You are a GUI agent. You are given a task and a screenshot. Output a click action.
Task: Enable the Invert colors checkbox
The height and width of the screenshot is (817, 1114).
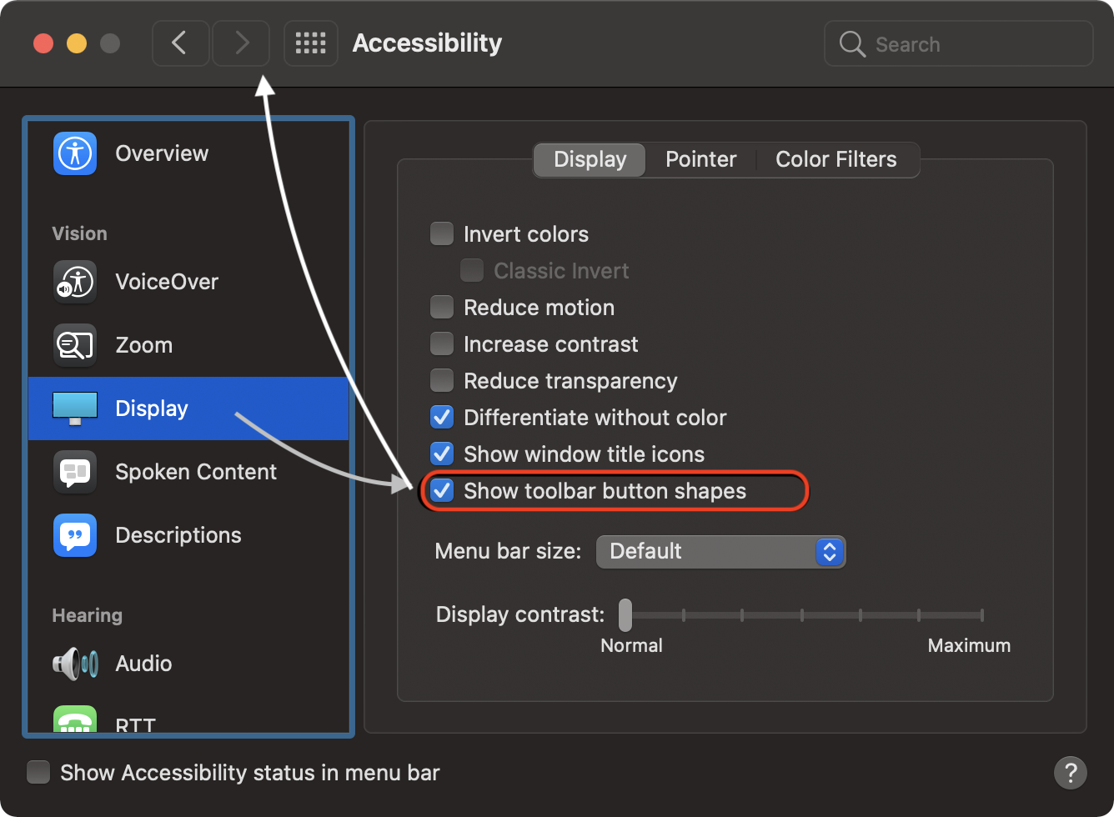coord(442,234)
